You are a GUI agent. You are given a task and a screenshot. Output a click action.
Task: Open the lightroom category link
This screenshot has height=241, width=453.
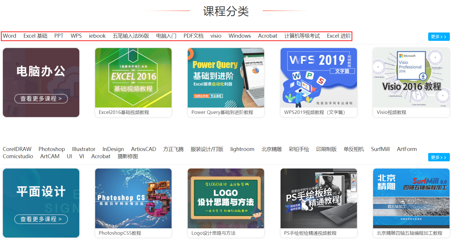(x=242, y=149)
